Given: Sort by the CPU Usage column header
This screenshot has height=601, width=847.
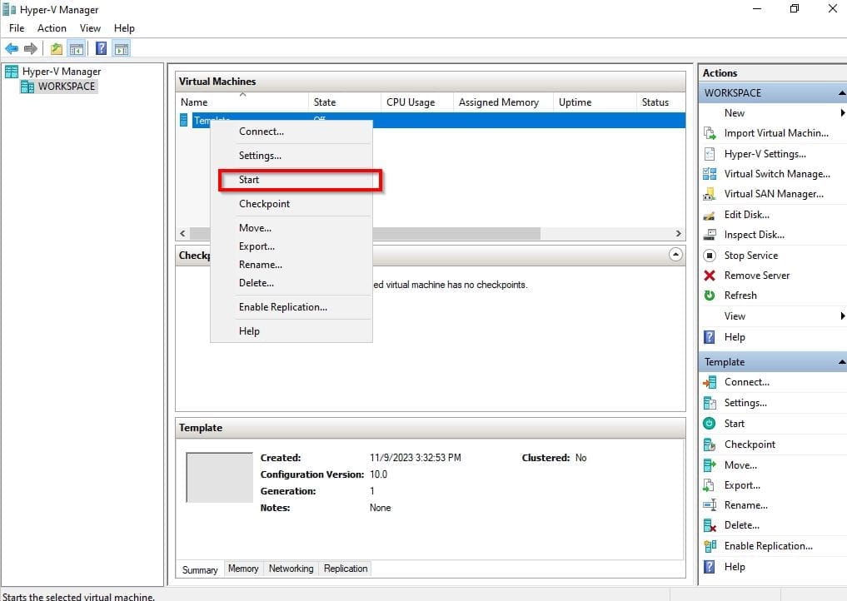Looking at the screenshot, I should [411, 102].
